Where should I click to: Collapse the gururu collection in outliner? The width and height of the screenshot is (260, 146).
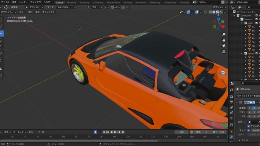(242, 53)
